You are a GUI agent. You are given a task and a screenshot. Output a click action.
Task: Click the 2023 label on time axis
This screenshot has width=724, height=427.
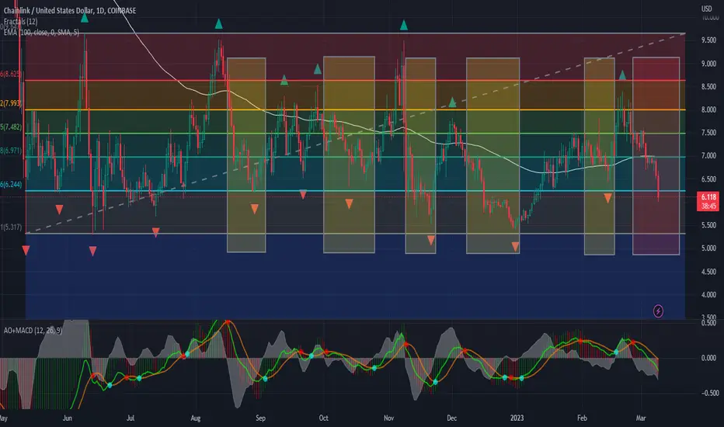517,418
